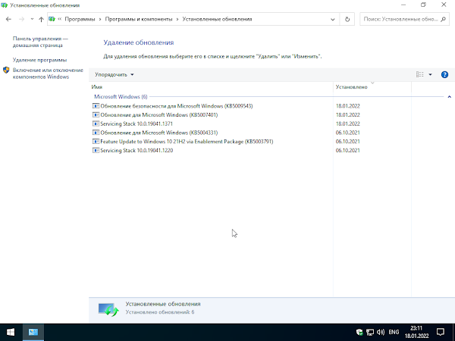Open Удаление программы link
This screenshot has width=455, height=341.
coord(39,60)
